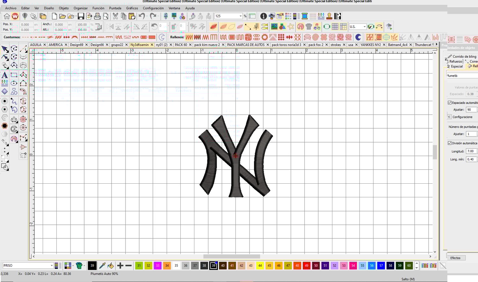The height and width of the screenshot is (282, 478).
Task: Open design information (i) icon
Action: coord(264,16)
